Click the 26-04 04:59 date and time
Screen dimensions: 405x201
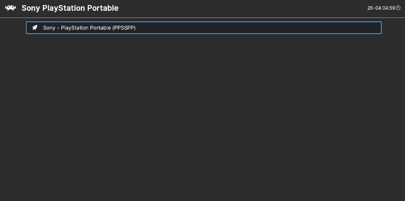[x=381, y=8]
